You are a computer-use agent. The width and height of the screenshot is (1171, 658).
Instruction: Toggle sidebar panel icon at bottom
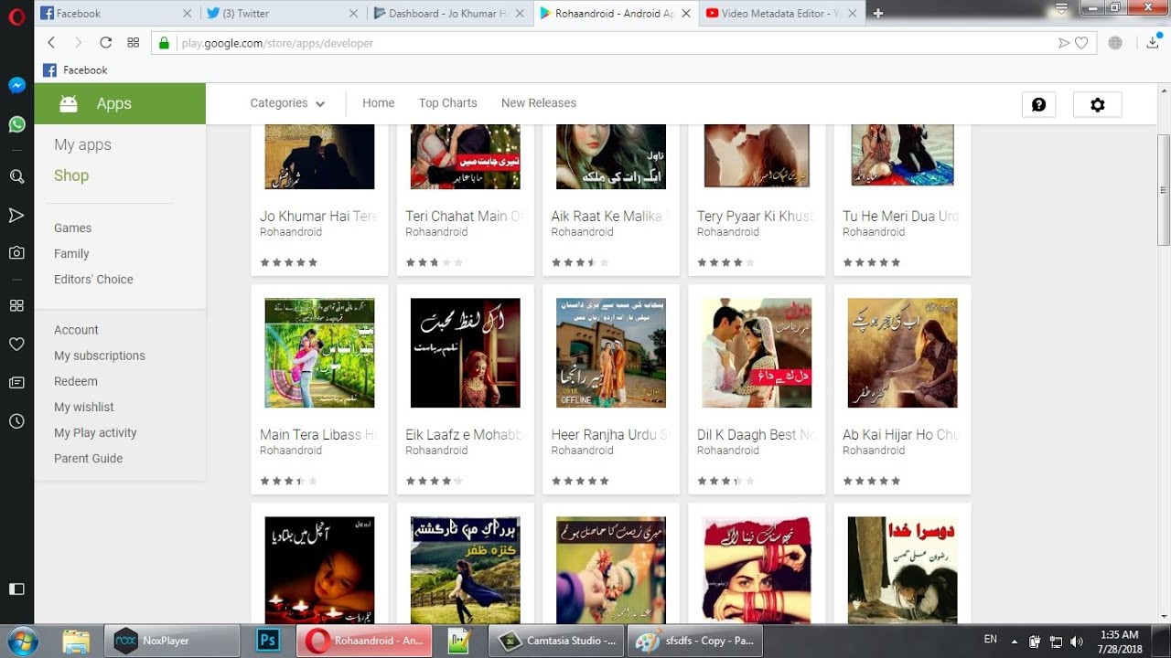point(16,589)
